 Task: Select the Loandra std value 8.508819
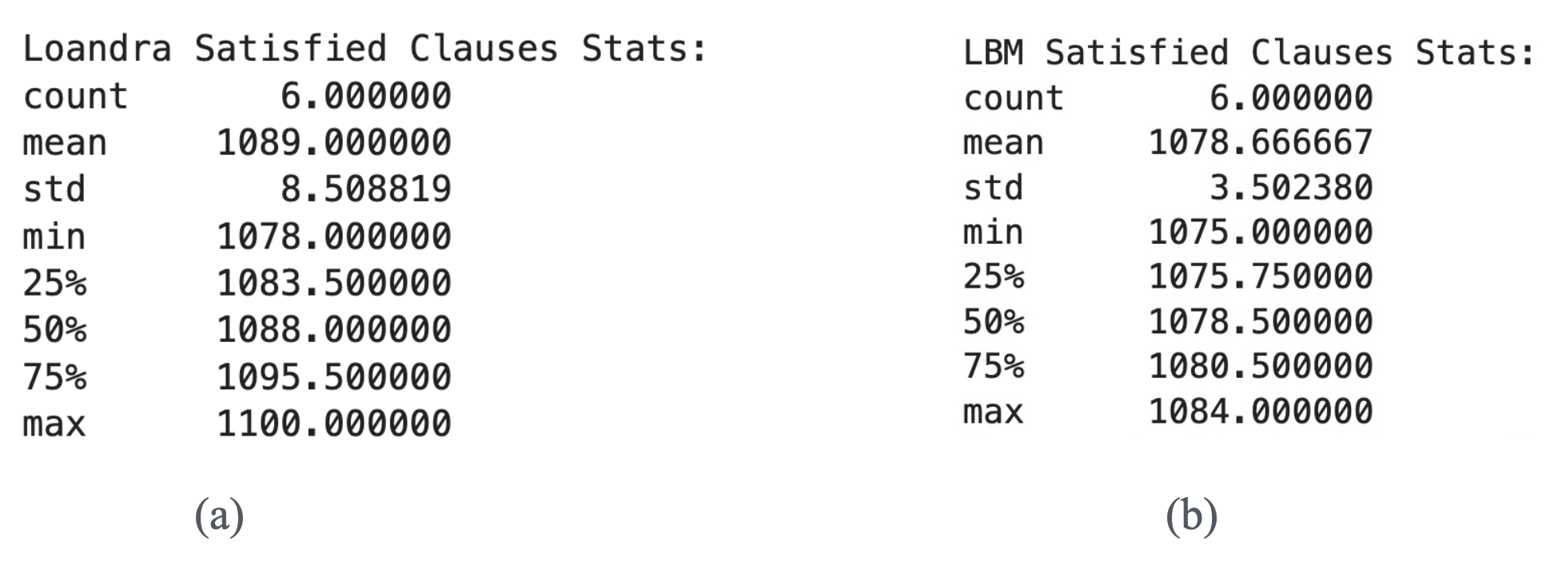click(365, 189)
